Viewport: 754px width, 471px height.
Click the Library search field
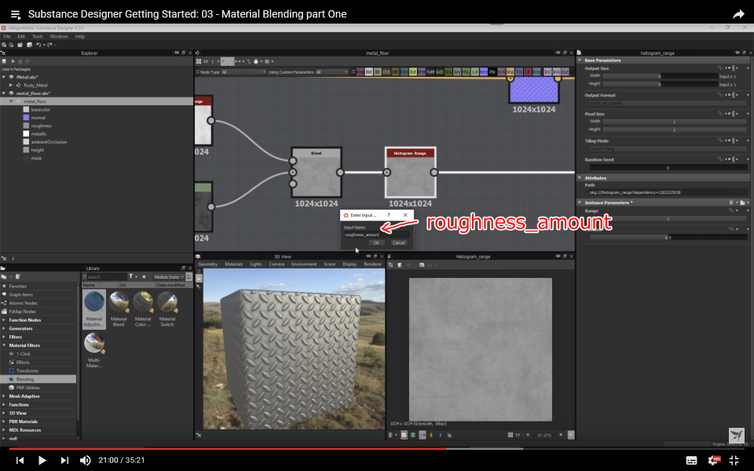click(x=107, y=277)
